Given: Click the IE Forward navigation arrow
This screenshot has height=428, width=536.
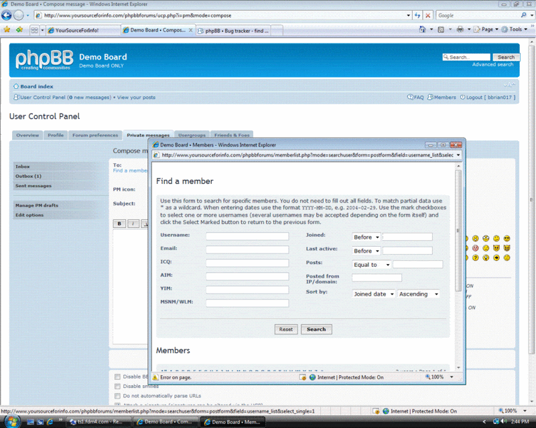Looking at the screenshot, I should pyautogui.click(x=19, y=15).
